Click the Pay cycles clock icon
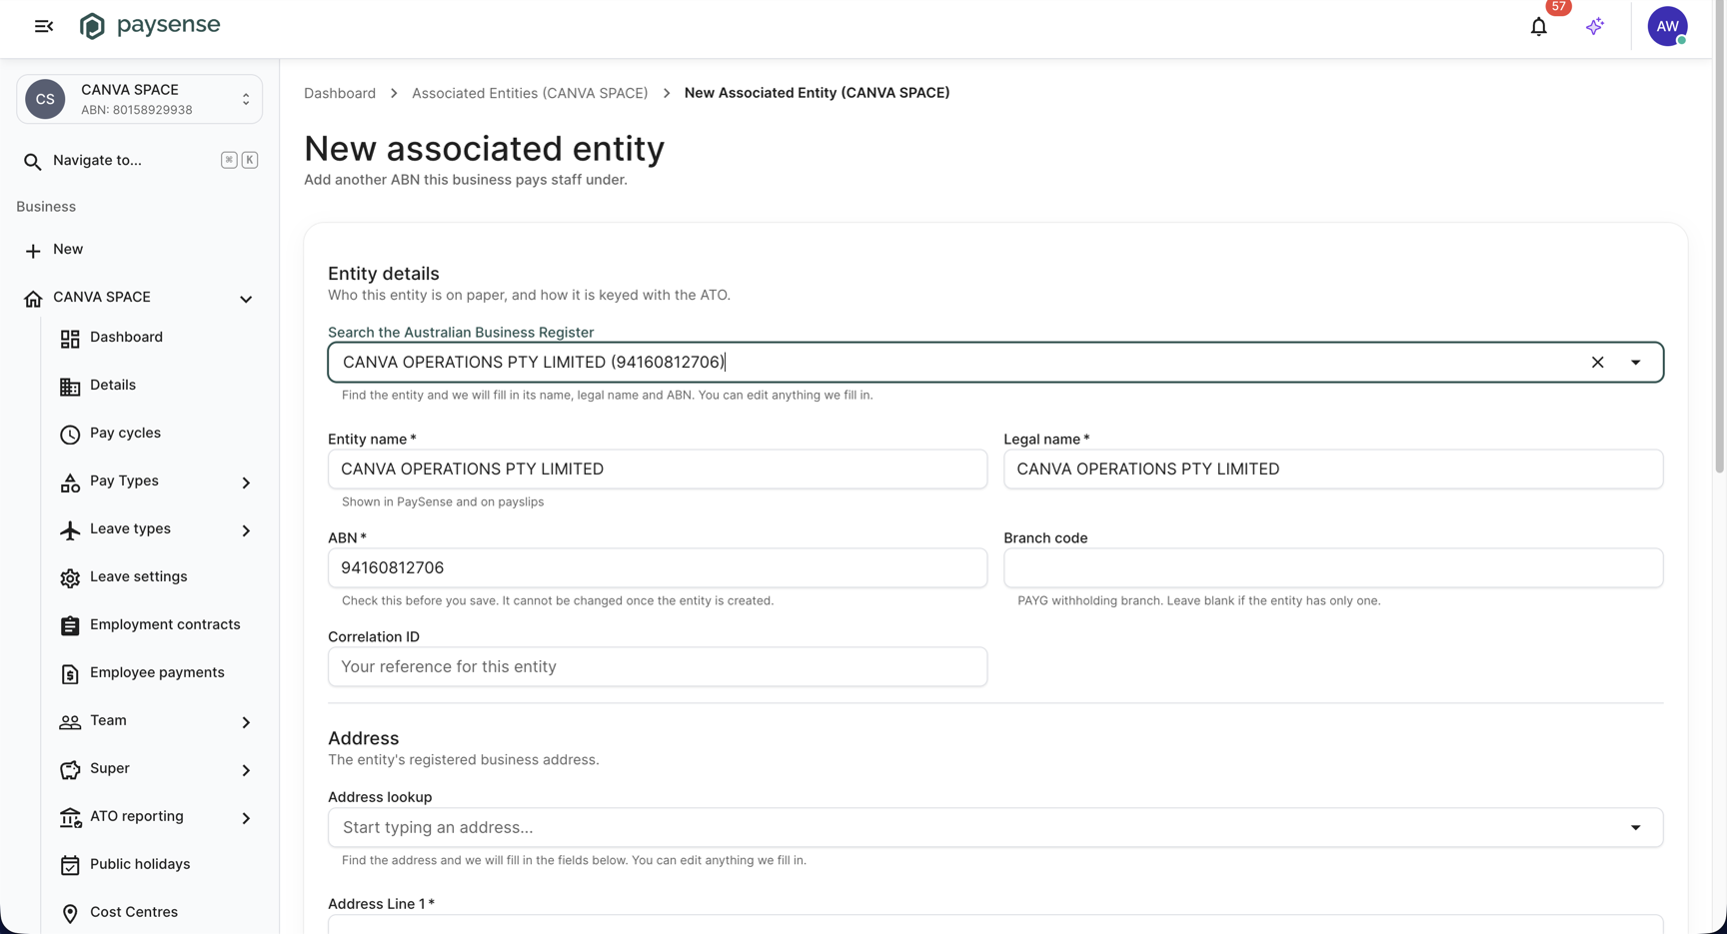This screenshot has height=934, width=1727. pyautogui.click(x=70, y=434)
